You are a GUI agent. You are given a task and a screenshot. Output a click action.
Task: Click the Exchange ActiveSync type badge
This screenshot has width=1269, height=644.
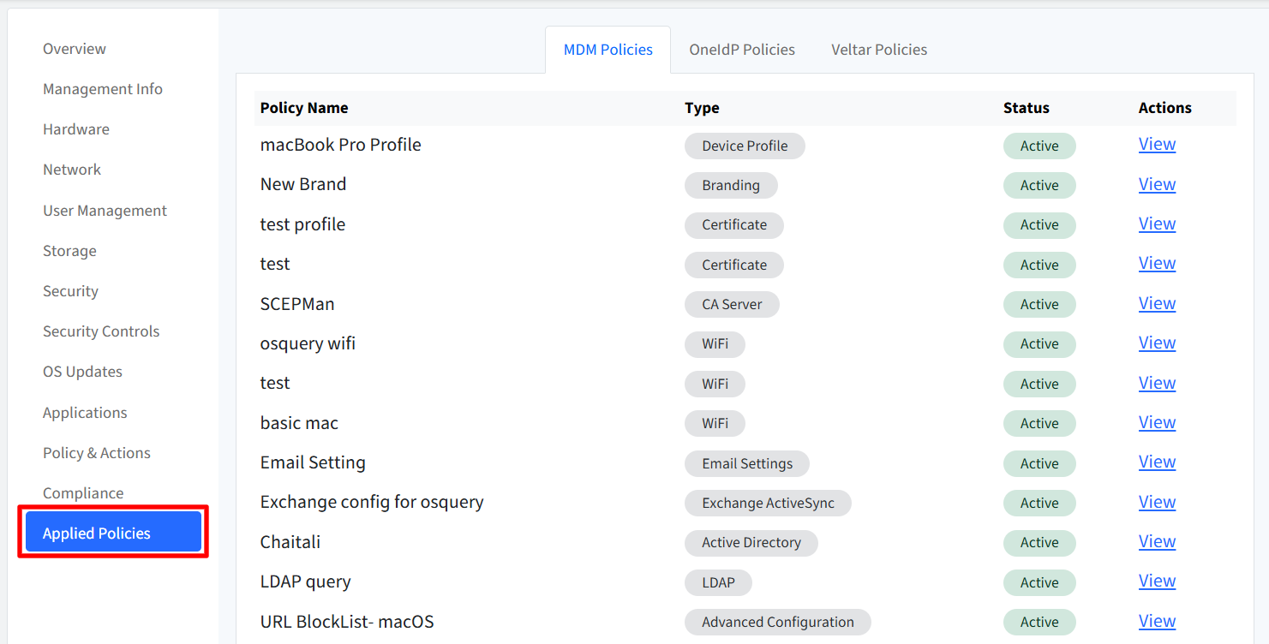point(768,503)
